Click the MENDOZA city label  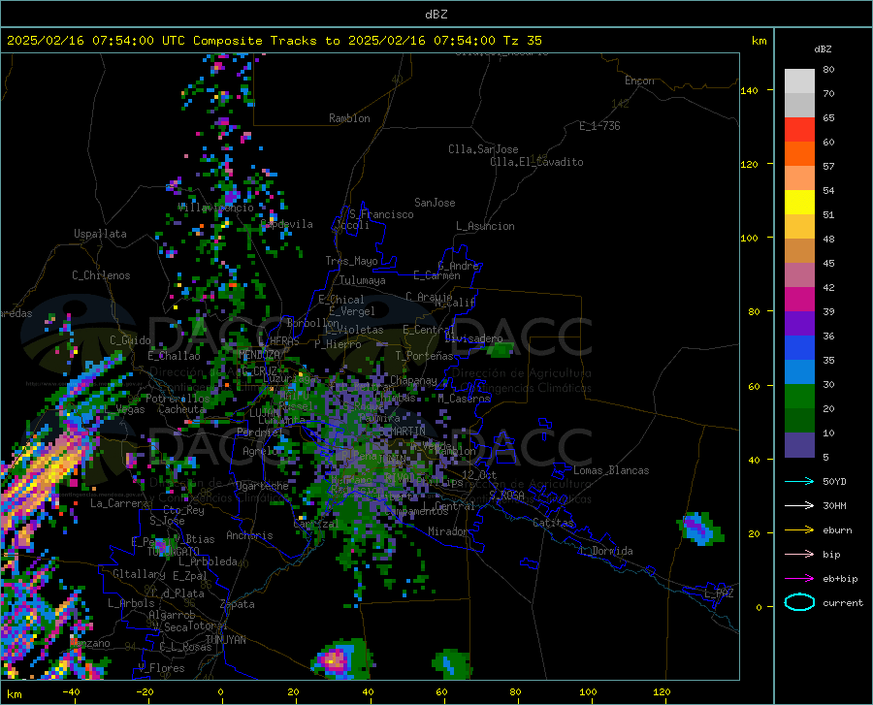[259, 355]
